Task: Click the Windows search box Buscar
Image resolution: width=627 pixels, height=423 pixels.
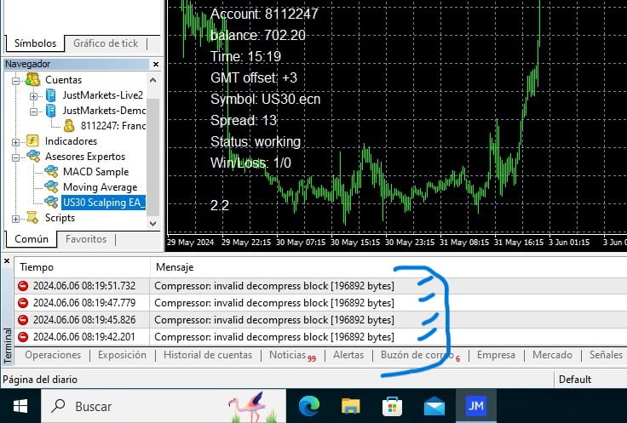Action: [128, 406]
